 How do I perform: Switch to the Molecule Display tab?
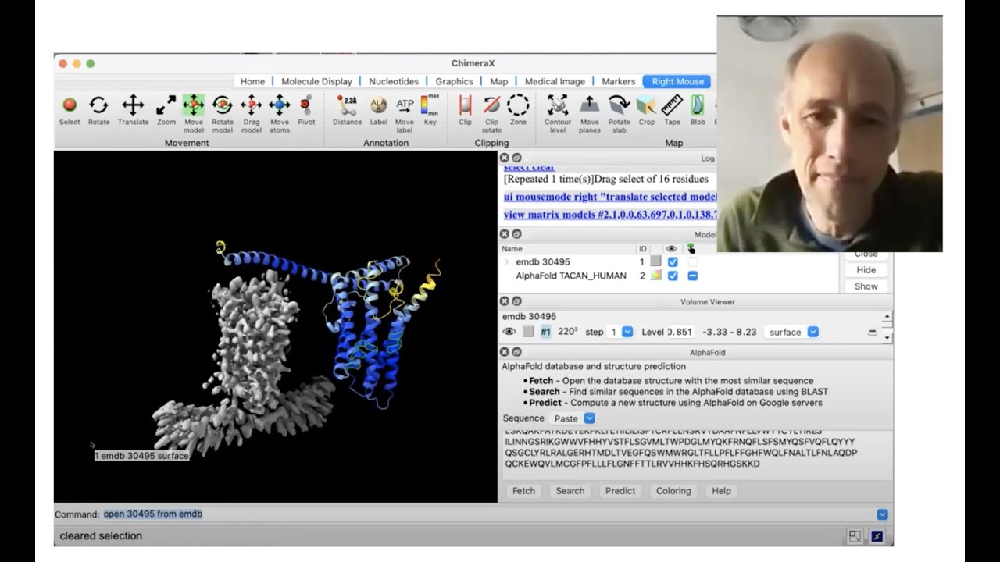pos(316,81)
